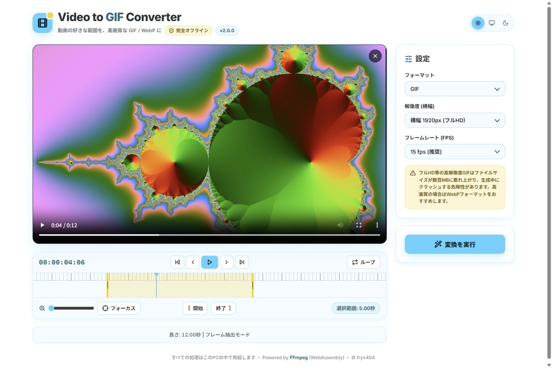Open the video player's three-dot menu
Viewport: 552px width, 368px height.
pos(377,225)
